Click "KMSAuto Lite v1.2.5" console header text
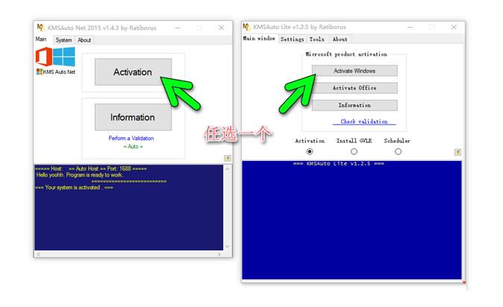This screenshot has height=307, width=503. (x=338, y=163)
